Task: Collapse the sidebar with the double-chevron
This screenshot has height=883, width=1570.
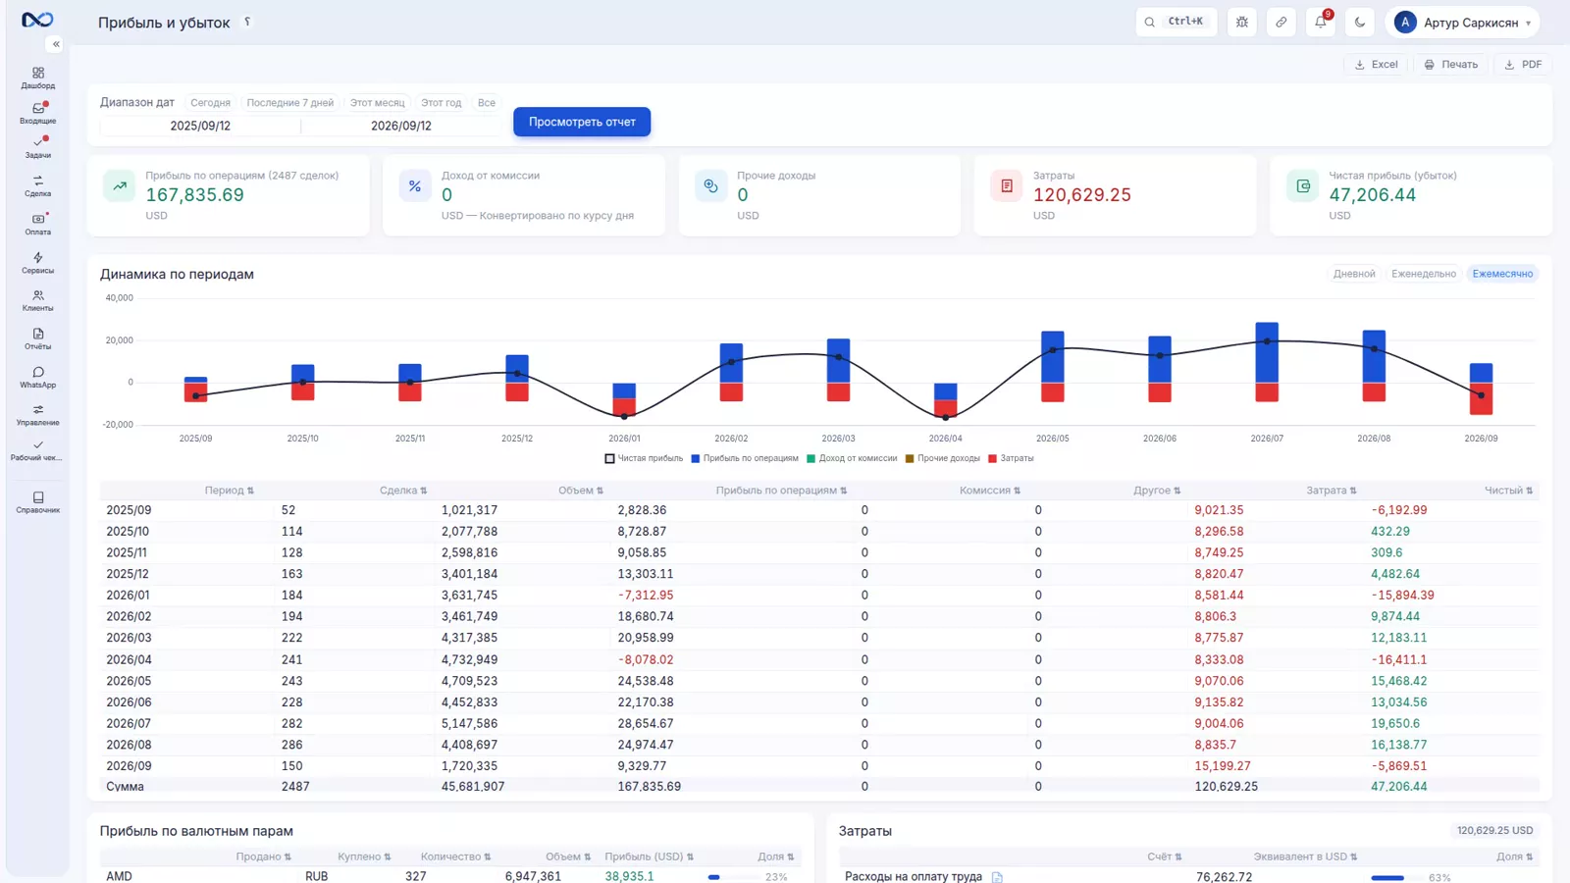Action: (56, 44)
